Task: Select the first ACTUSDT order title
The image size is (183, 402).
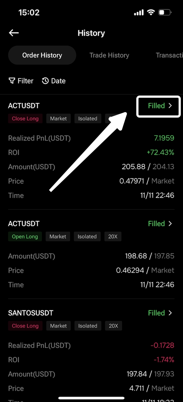Action: point(24,106)
